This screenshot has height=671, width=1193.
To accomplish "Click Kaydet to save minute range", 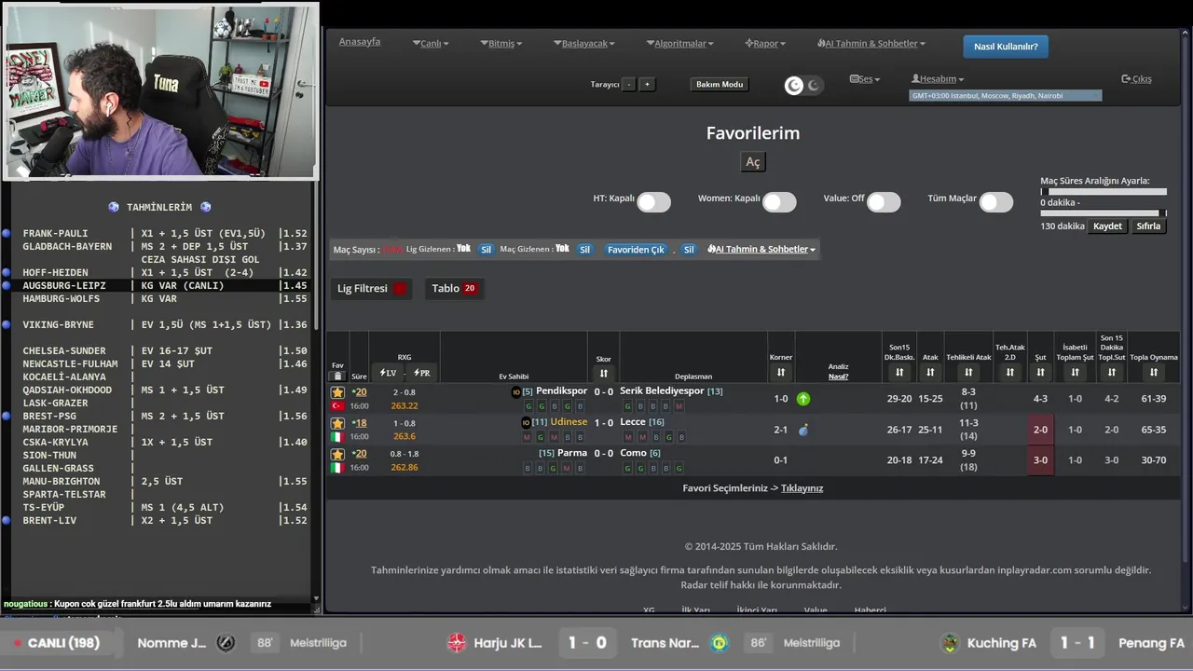I will (x=1107, y=226).
